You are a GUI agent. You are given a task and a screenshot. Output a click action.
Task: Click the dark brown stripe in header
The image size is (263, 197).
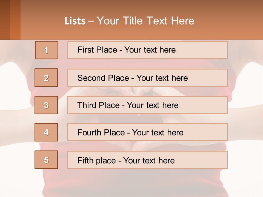5,20
